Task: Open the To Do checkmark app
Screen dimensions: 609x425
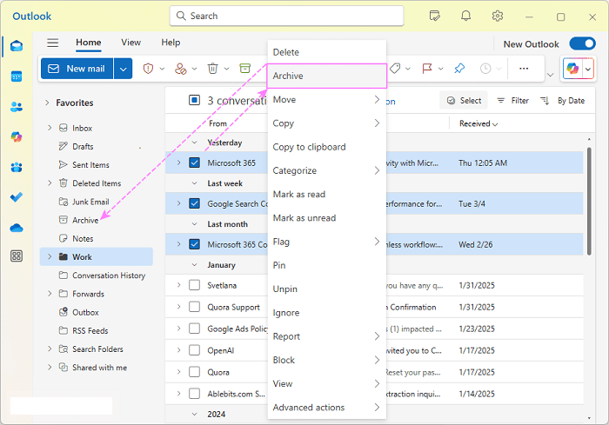Action: click(x=17, y=197)
